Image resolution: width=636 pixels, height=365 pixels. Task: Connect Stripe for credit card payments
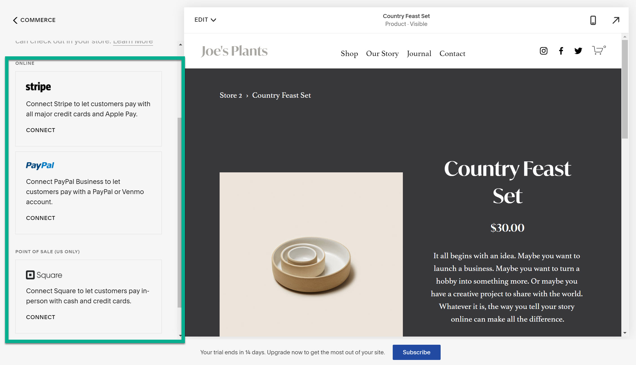point(41,130)
